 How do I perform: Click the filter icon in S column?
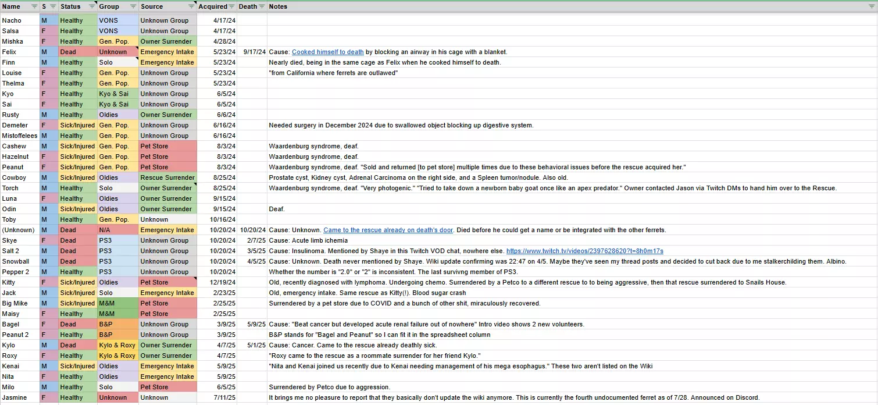tap(53, 6)
